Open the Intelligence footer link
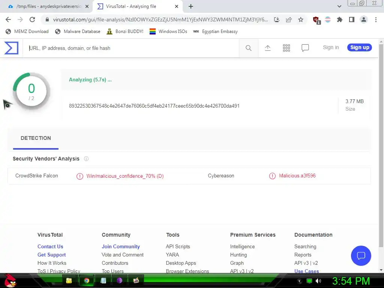 point(243,247)
